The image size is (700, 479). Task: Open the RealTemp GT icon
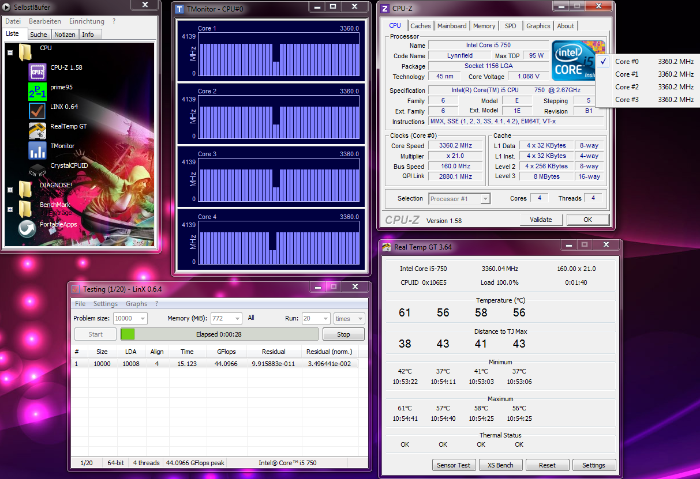pyautogui.click(x=38, y=131)
